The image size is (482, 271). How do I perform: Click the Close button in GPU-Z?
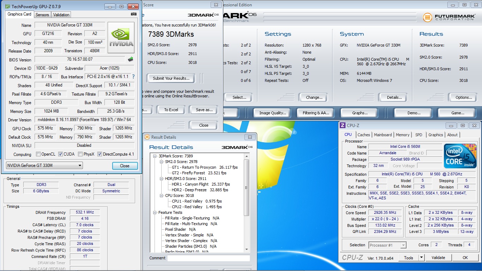pyautogui.click(x=125, y=165)
